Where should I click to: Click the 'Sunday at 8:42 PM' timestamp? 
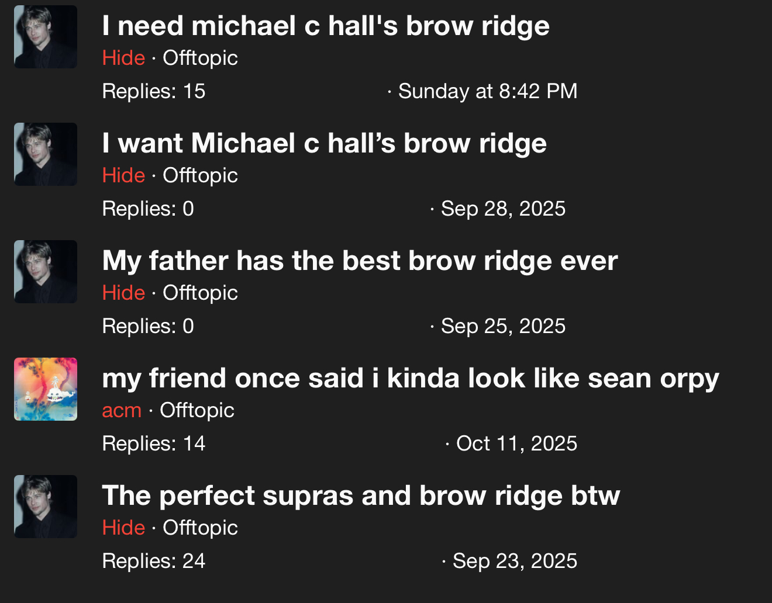[488, 91]
